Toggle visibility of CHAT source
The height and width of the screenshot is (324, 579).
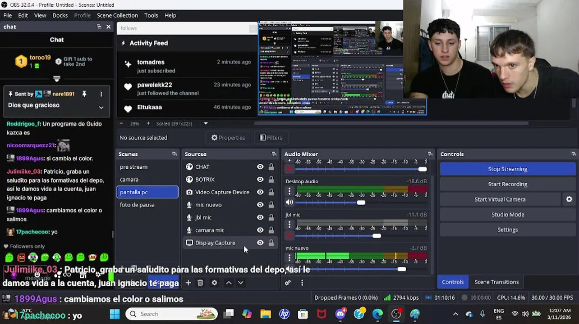point(260,167)
